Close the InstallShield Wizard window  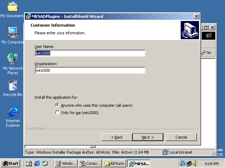click(x=196, y=16)
